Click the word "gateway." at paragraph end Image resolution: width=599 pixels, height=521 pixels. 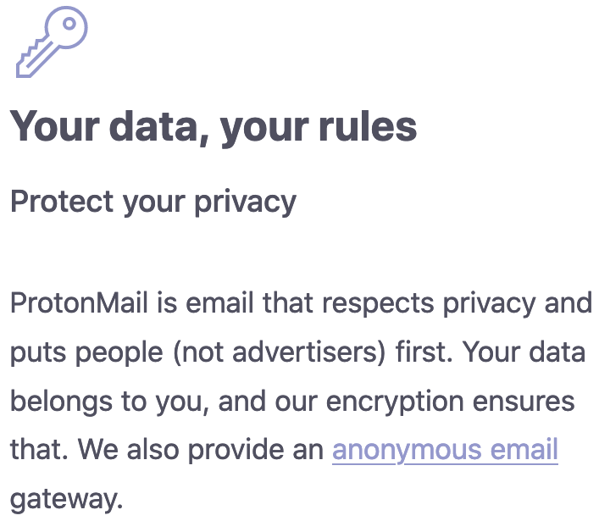pos(66,500)
